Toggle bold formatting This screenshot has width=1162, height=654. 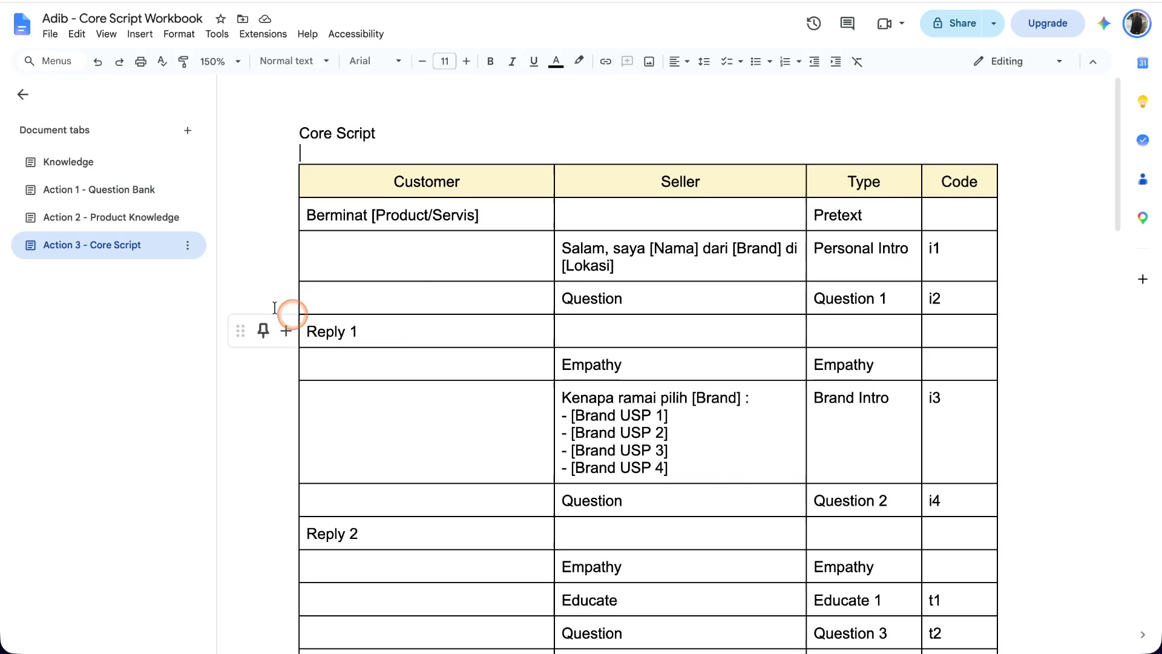click(490, 61)
